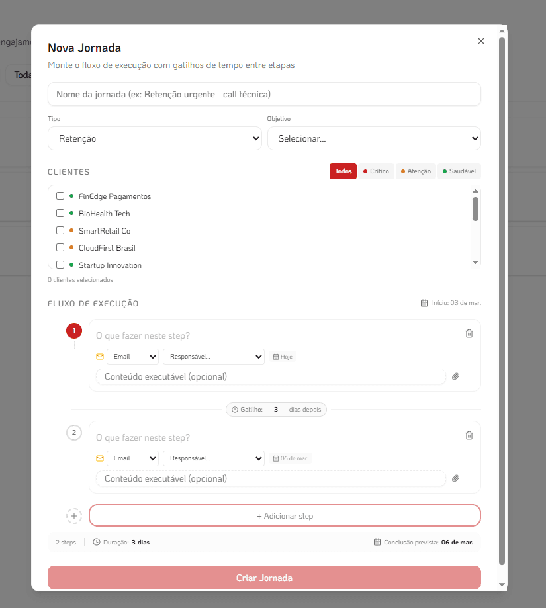Image resolution: width=546 pixels, height=608 pixels.
Task: Expand the Objetivo Selecionar dropdown
Action: (374, 139)
